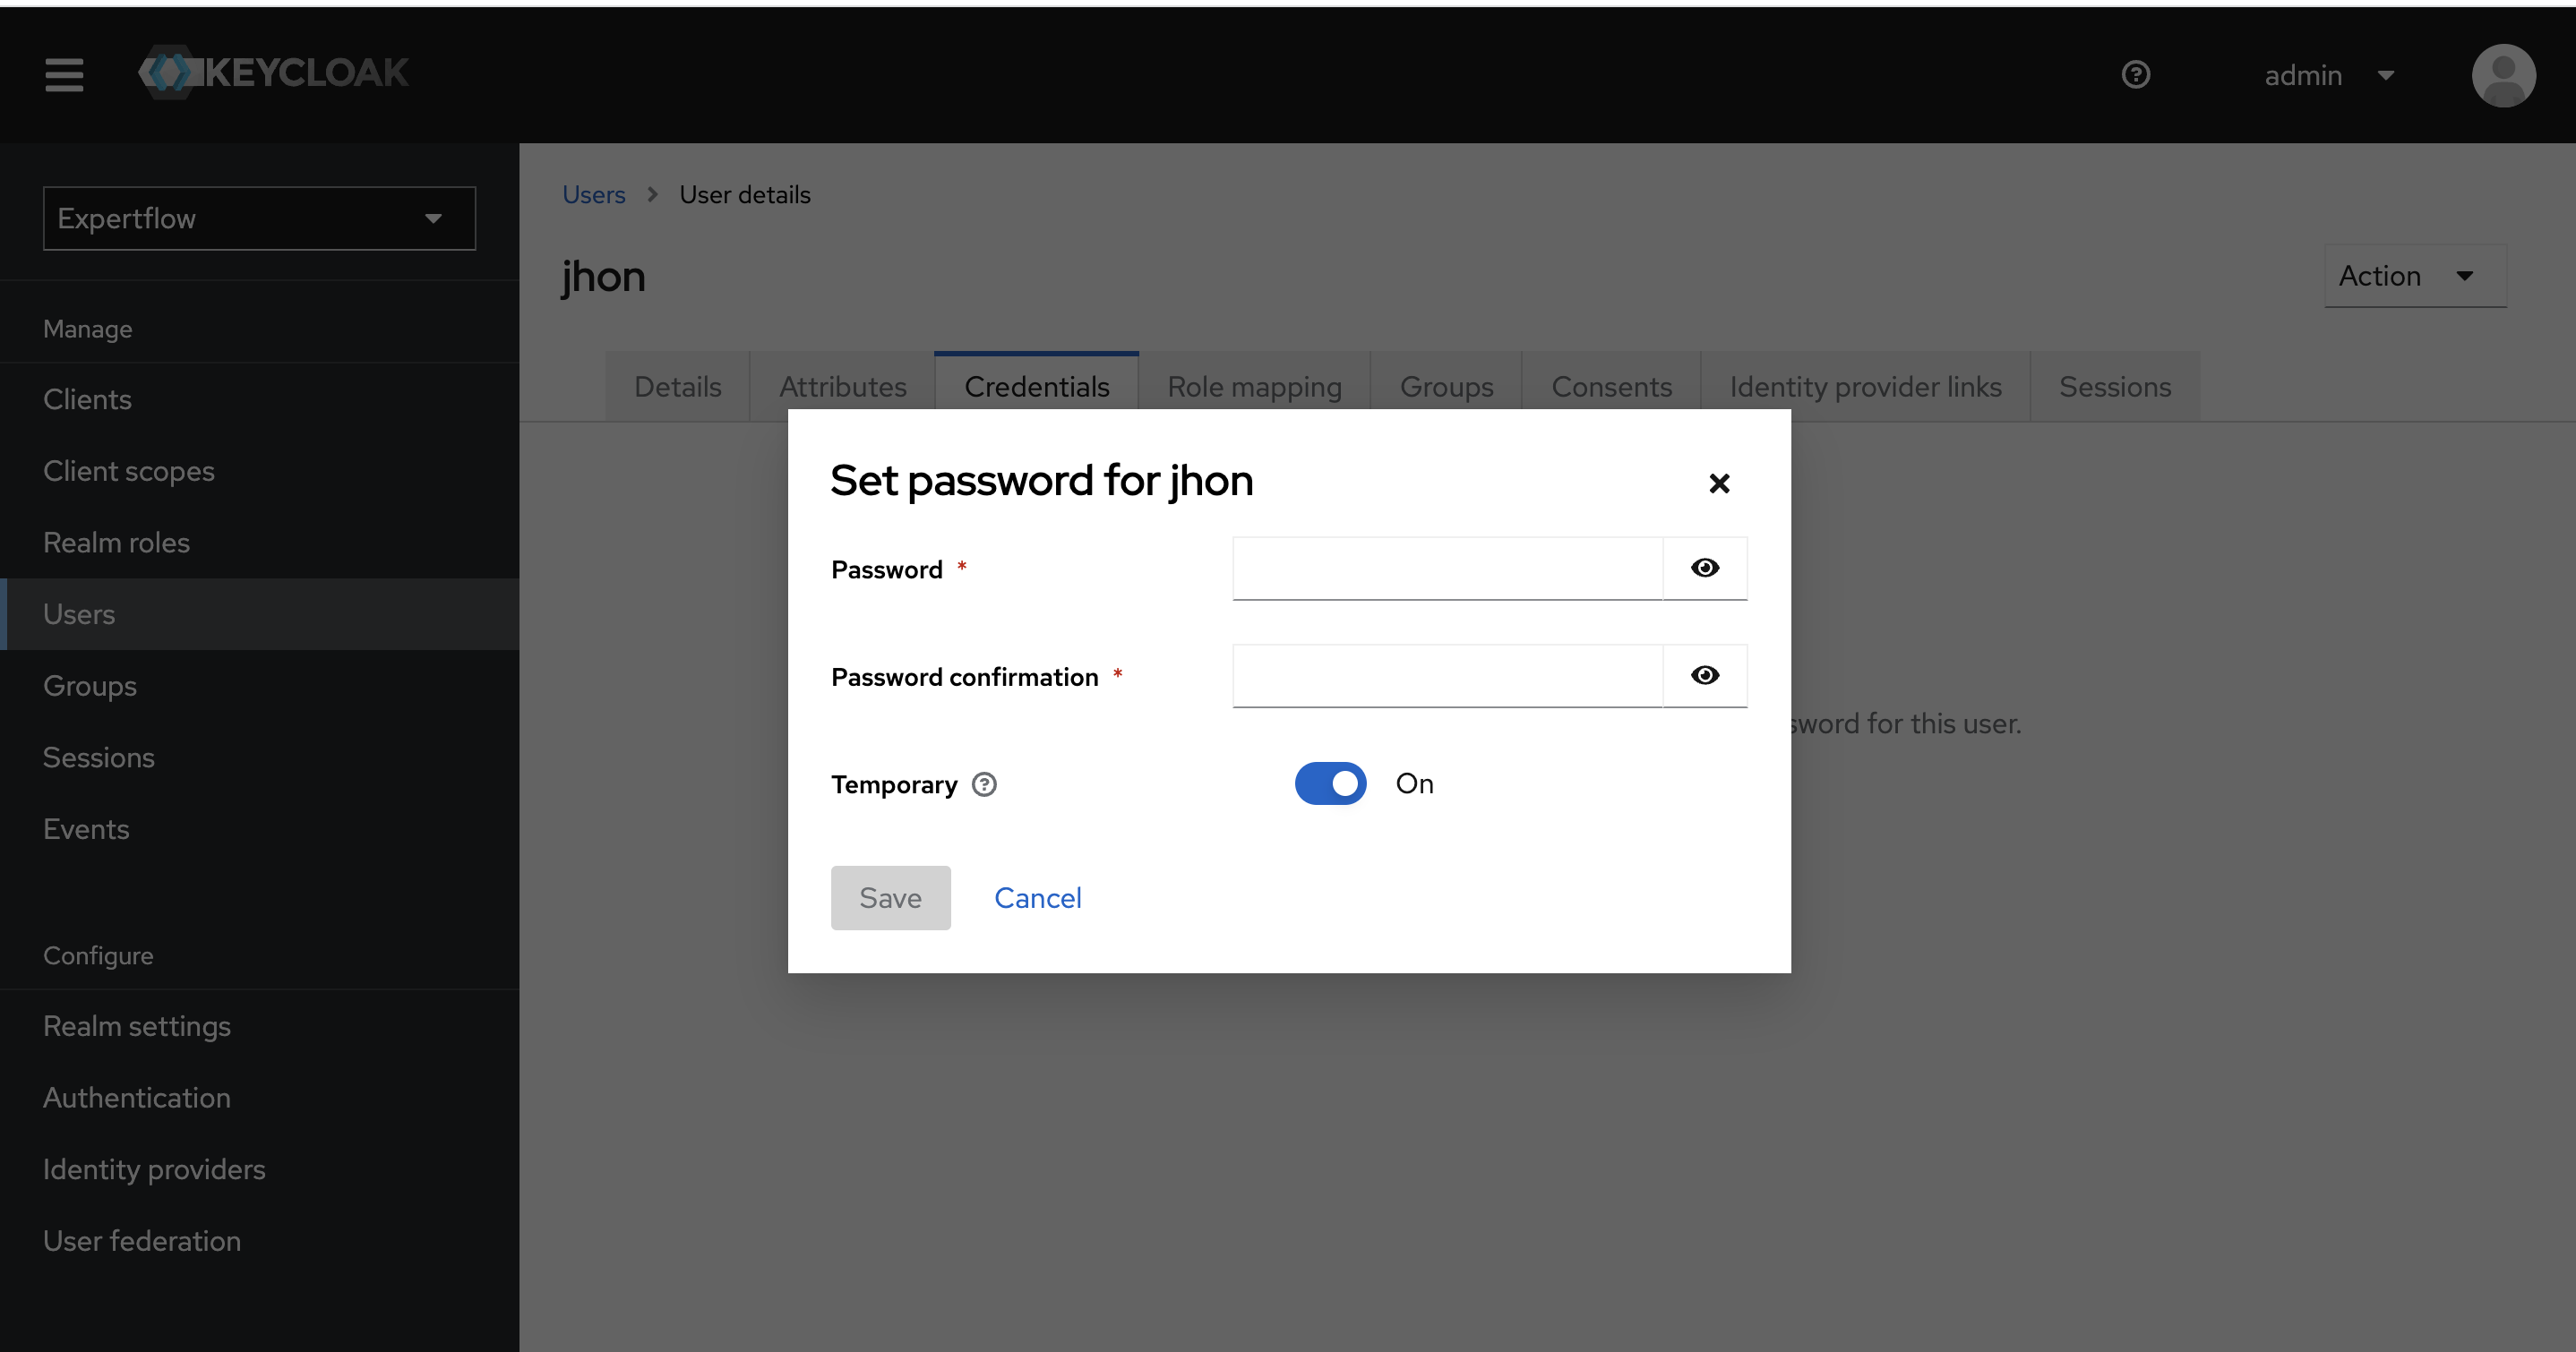Image resolution: width=2576 pixels, height=1352 pixels.
Task: Open the Action dropdown
Action: [2413, 276]
